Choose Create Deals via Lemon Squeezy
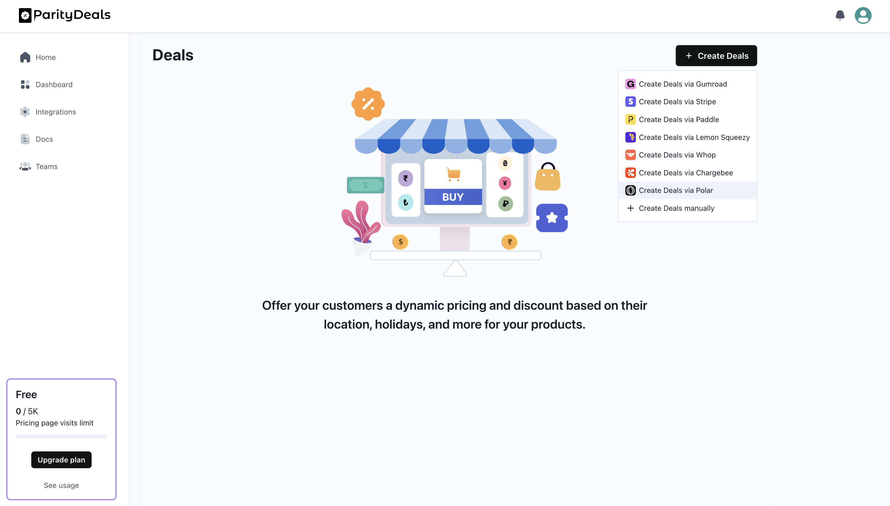Viewport: 890px width, 506px height. click(694, 137)
